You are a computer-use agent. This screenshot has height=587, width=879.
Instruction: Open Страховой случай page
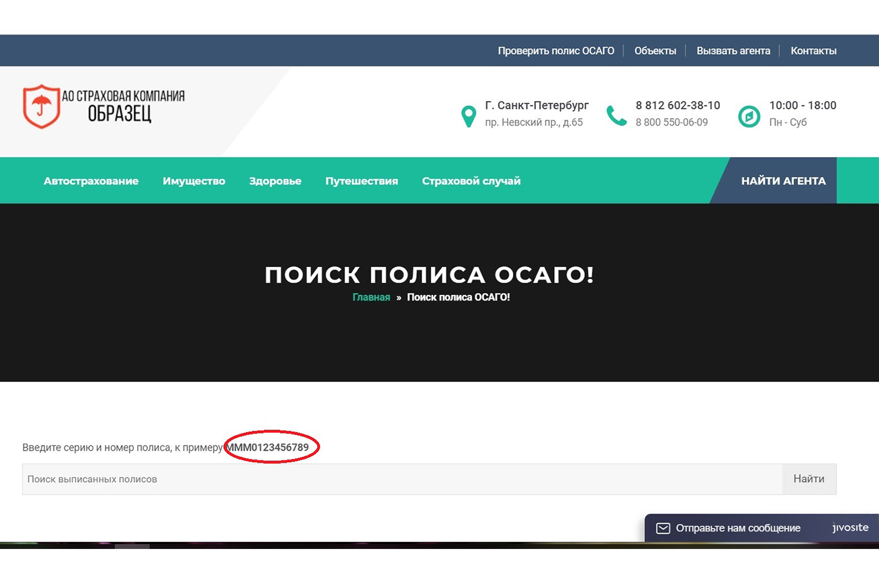[471, 181]
